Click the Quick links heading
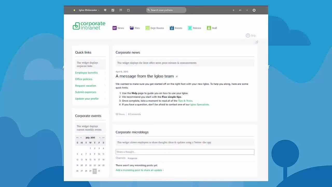 click(83, 52)
